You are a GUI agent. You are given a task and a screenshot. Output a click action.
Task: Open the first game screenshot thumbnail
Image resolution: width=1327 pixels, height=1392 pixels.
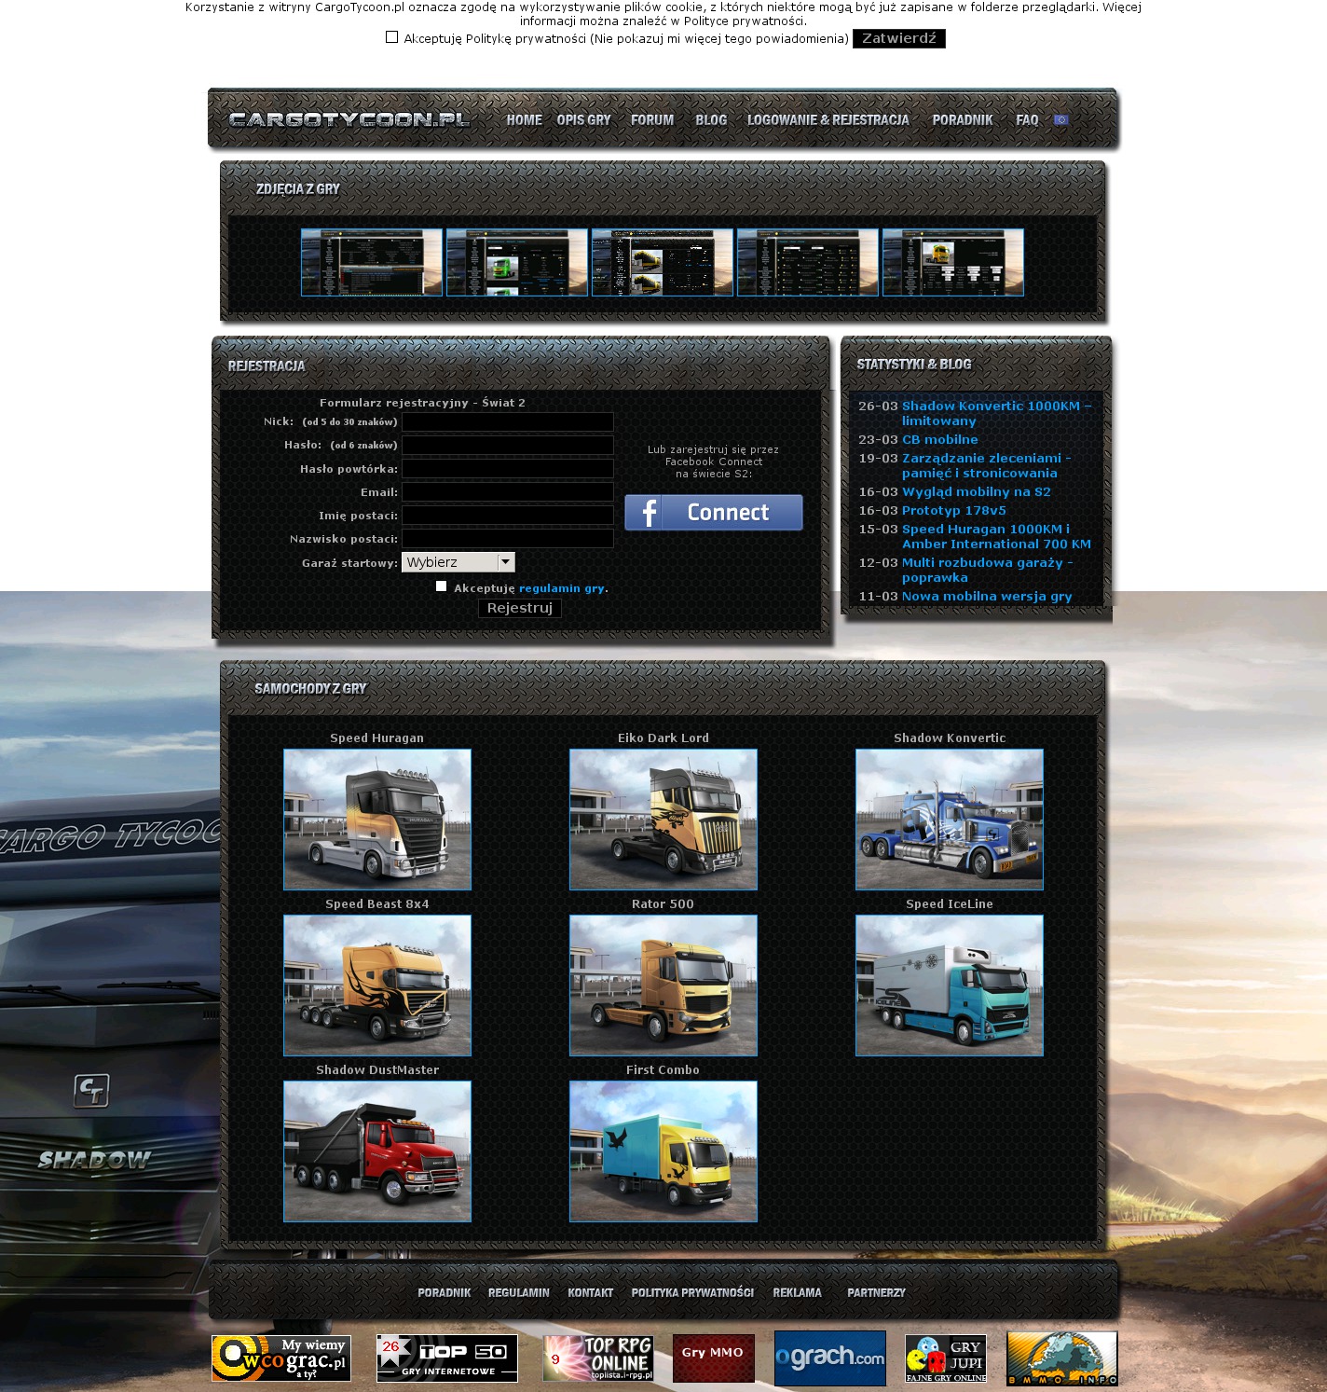click(x=371, y=263)
